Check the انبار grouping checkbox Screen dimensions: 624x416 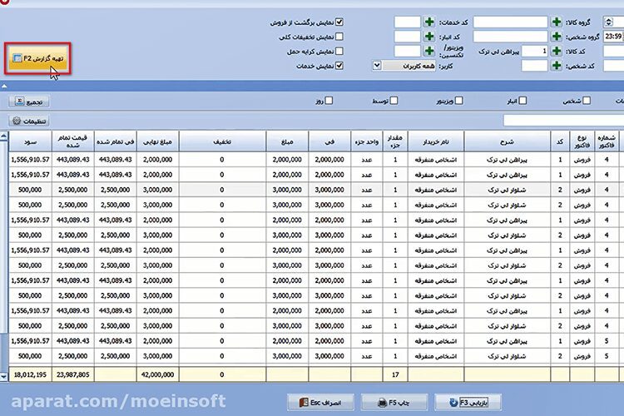click(x=522, y=101)
